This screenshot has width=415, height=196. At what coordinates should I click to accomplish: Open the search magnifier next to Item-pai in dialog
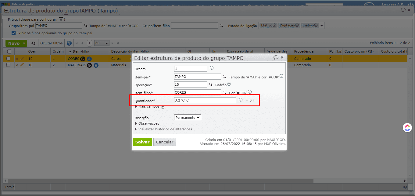[x=225, y=77]
